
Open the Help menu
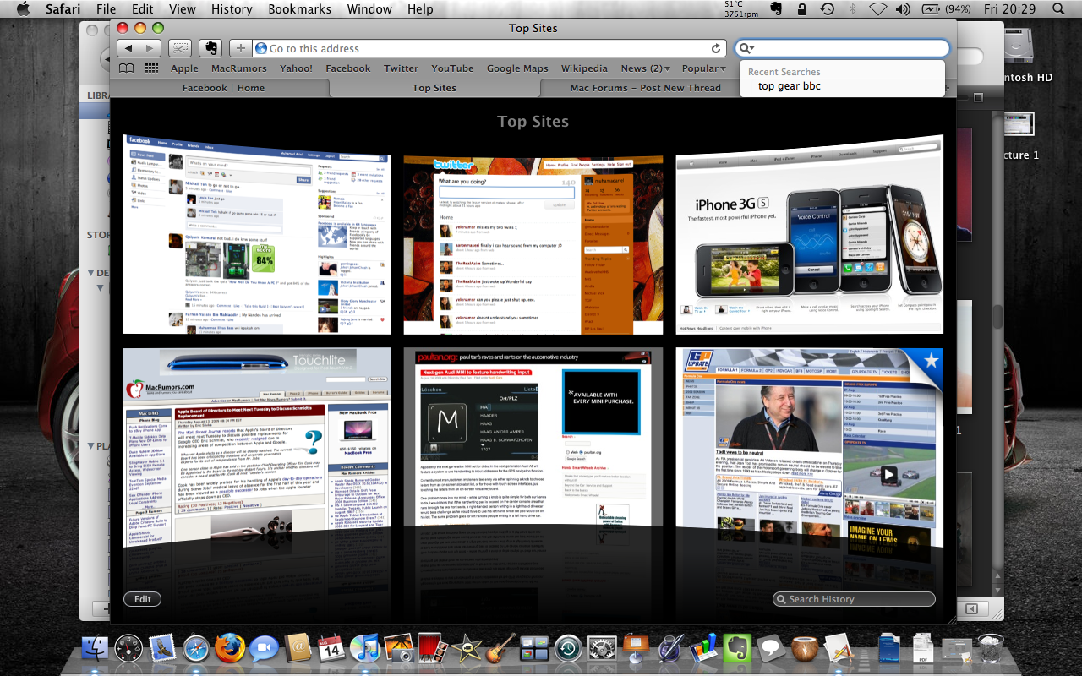(420, 9)
